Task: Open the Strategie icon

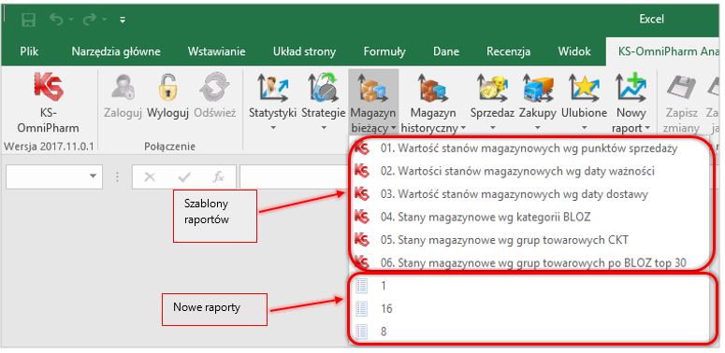Action: click(323, 87)
